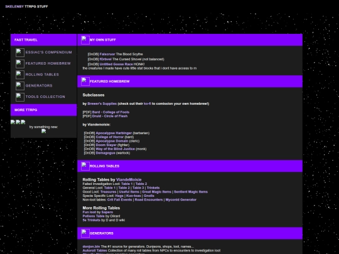Screen dimensions: 339x254
Task: Click the icon beside Generators in sidebar
Action: (x=20, y=86)
